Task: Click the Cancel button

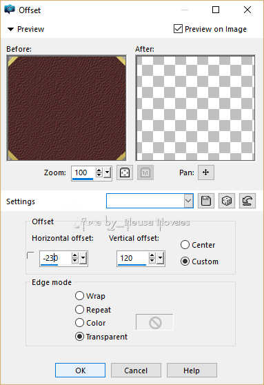Action: [136, 371]
